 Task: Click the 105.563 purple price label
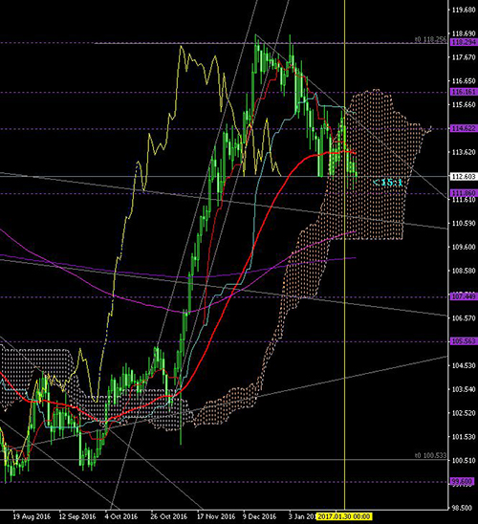point(464,341)
